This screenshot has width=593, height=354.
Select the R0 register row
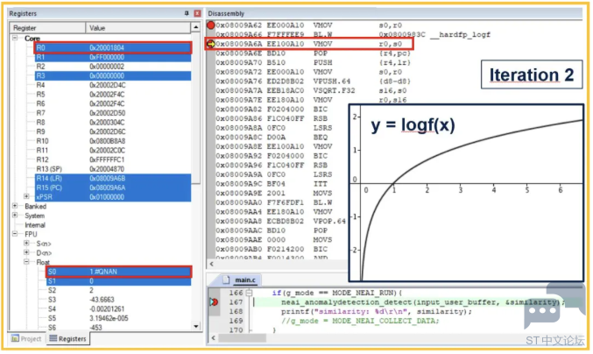[113, 47]
